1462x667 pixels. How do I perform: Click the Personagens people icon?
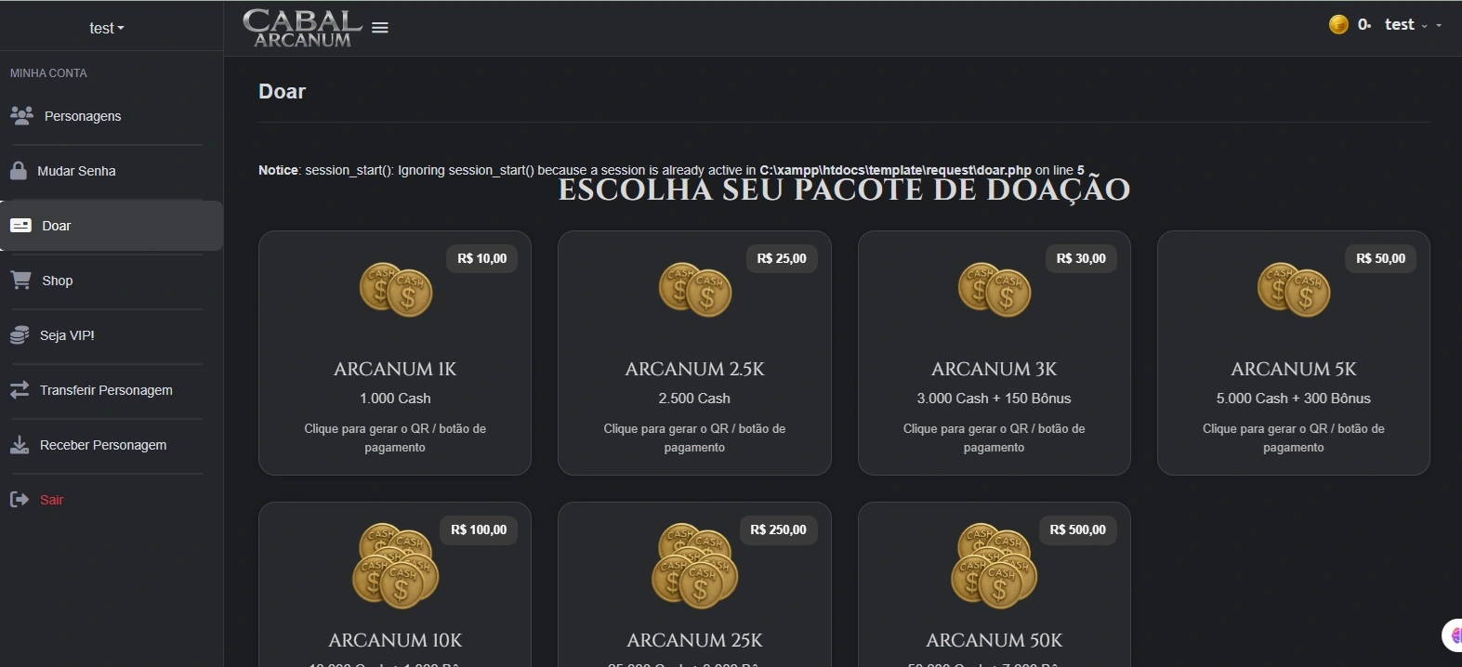[x=21, y=115]
